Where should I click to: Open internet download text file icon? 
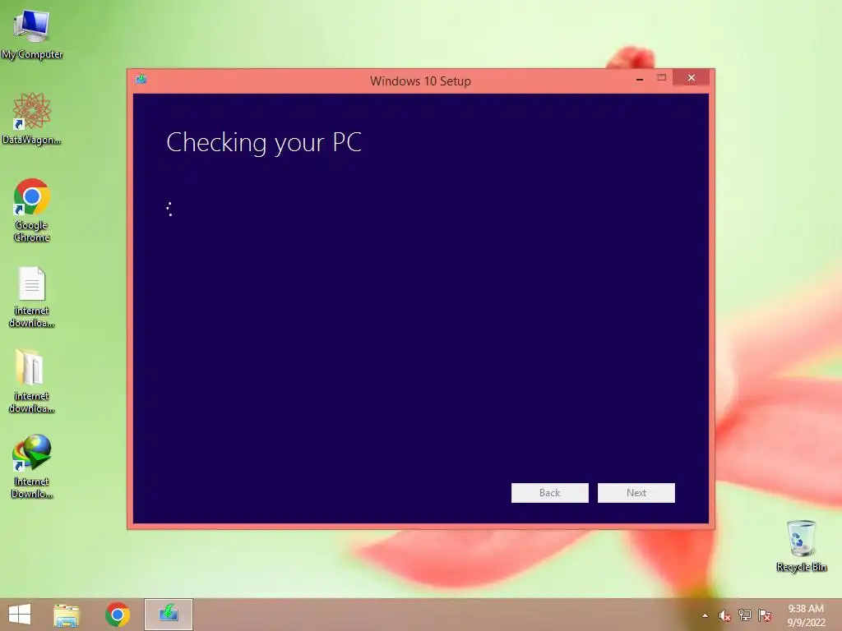coord(32,296)
